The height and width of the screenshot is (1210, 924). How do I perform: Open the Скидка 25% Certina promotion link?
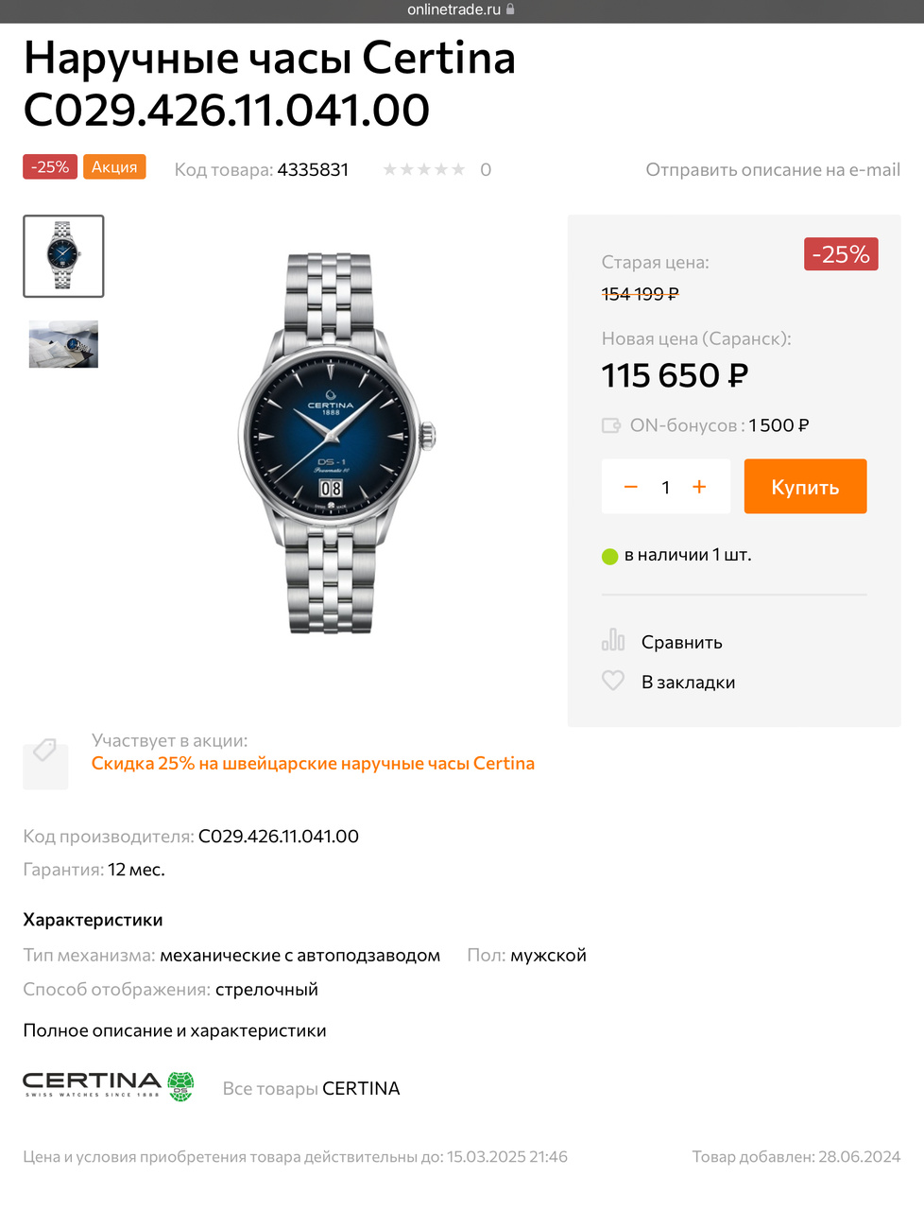pos(313,763)
